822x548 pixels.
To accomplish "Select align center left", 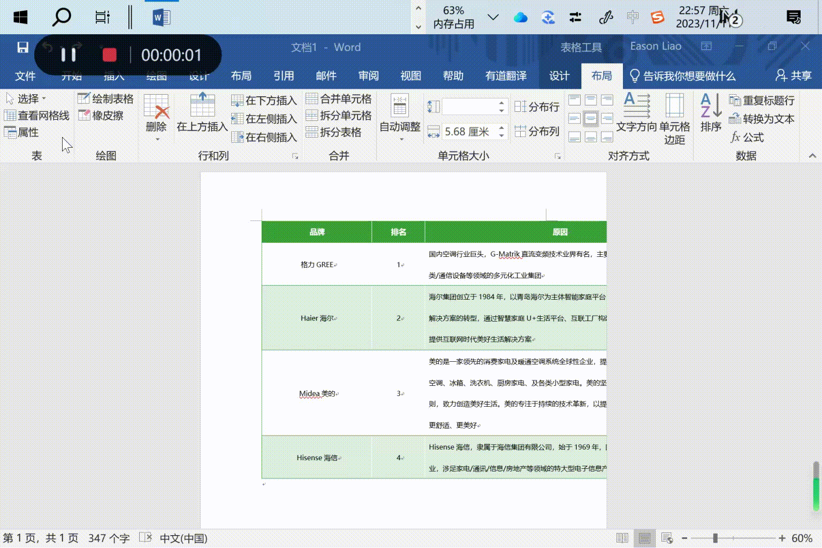I will pos(574,118).
